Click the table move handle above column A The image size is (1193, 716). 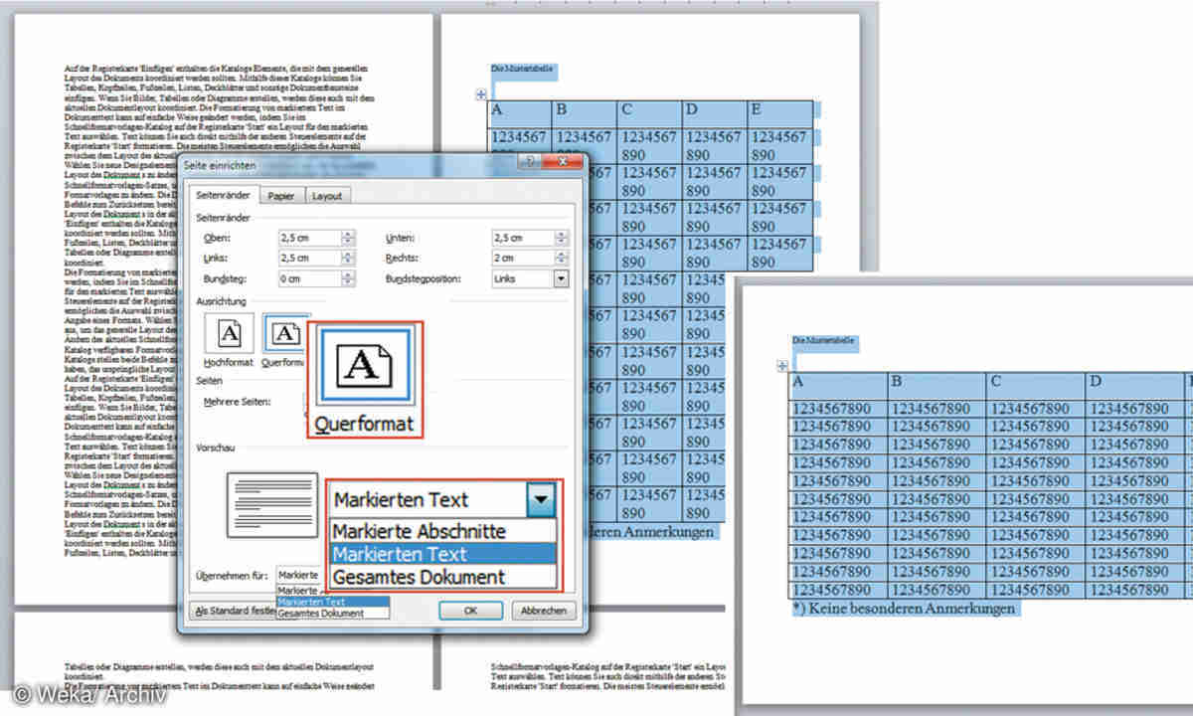pos(481,94)
